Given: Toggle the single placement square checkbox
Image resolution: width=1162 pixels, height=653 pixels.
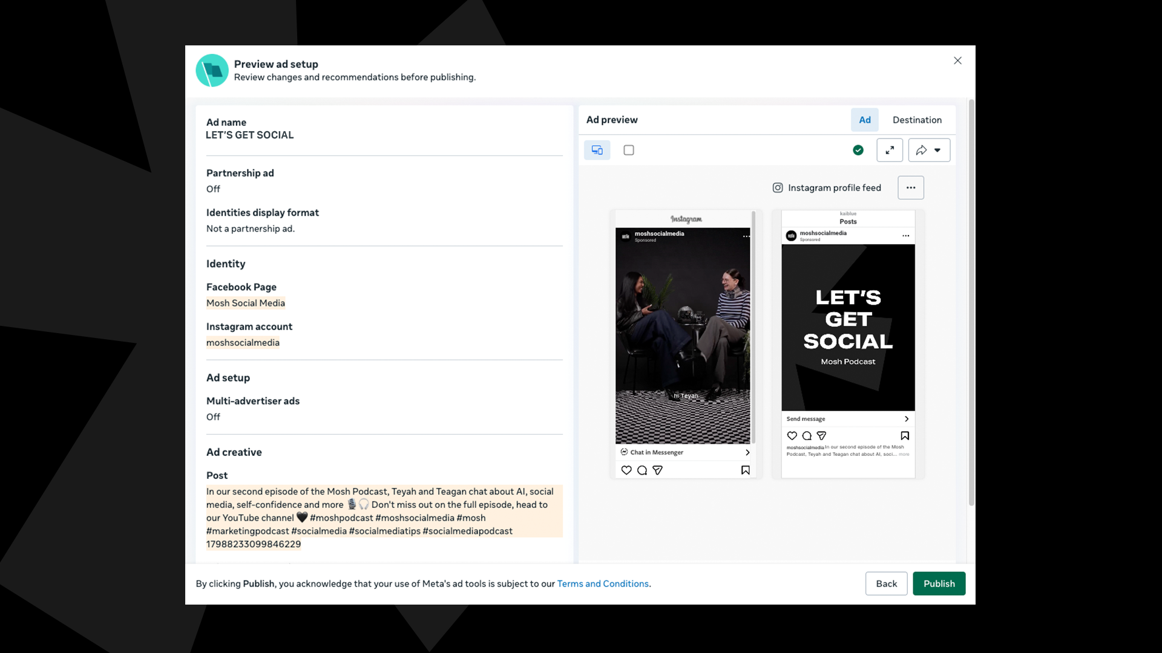Looking at the screenshot, I should click(629, 150).
